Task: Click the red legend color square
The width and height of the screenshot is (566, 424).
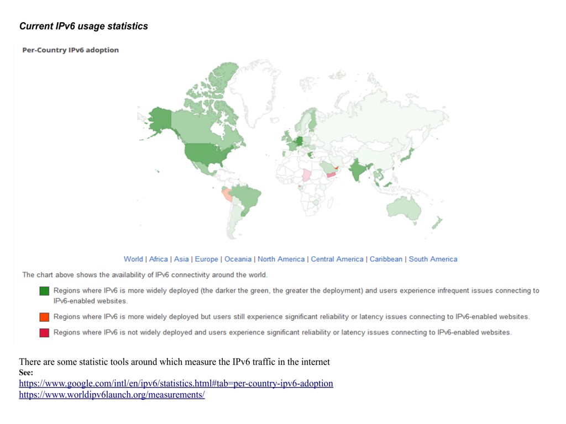Action: pyautogui.click(x=44, y=332)
